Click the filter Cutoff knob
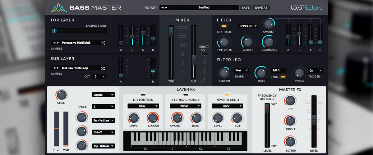 click(x=248, y=41)
